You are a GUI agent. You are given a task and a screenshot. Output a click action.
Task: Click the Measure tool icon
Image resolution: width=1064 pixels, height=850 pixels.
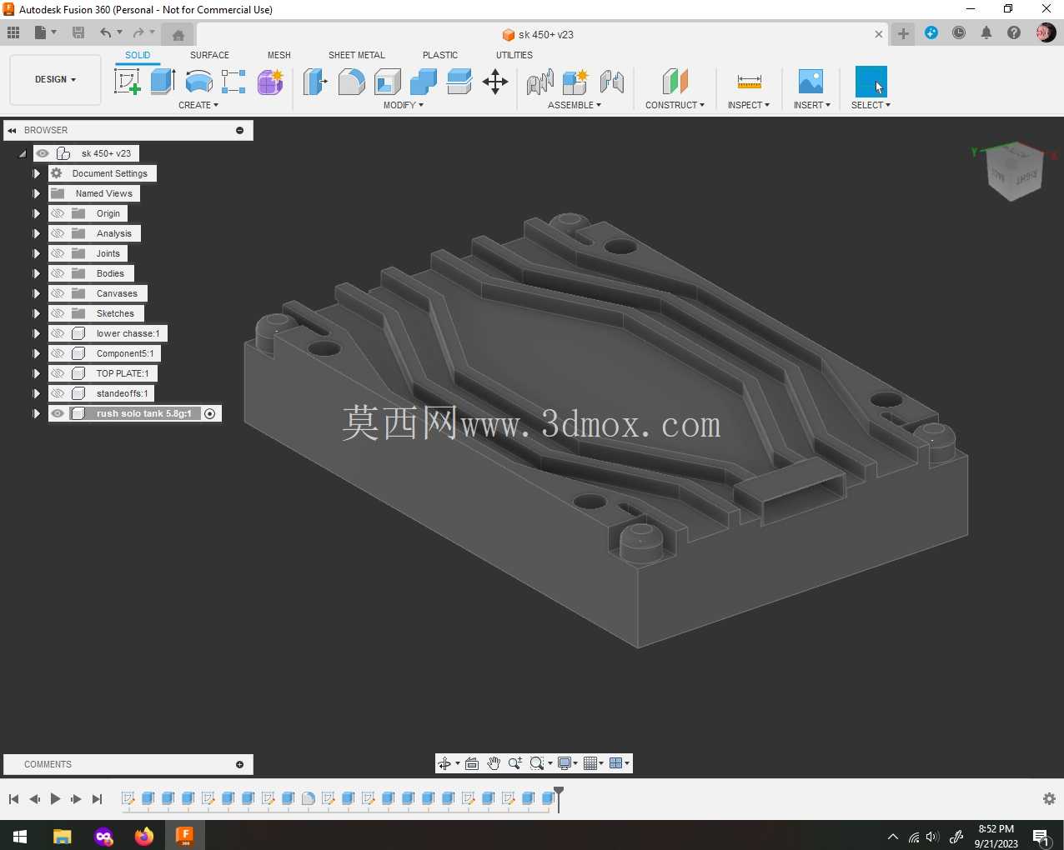coord(749,82)
